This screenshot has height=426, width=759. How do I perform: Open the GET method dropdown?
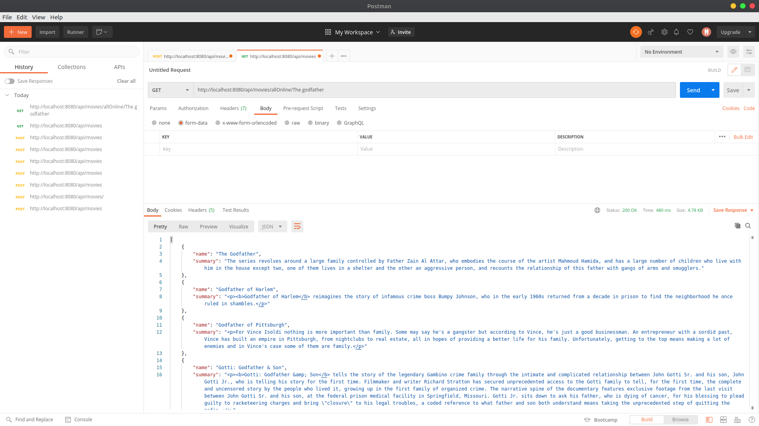pos(170,90)
